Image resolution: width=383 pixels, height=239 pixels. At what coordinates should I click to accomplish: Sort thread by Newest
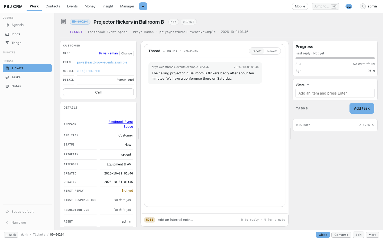pyautogui.click(x=272, y=51)
